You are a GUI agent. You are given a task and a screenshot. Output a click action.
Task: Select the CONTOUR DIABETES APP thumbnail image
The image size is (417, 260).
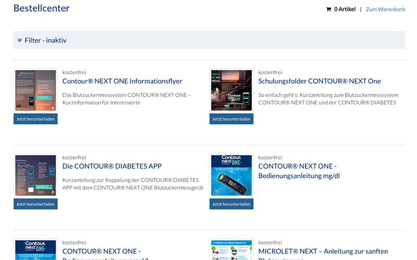35,175
